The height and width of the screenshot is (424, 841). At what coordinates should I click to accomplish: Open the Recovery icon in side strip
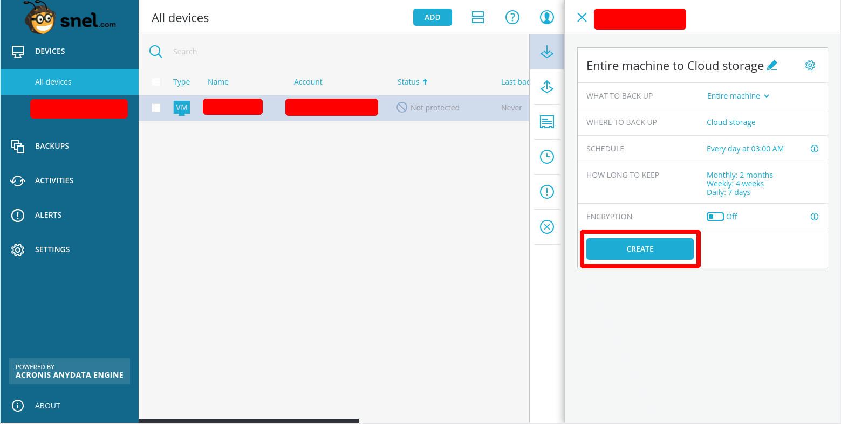547,87
